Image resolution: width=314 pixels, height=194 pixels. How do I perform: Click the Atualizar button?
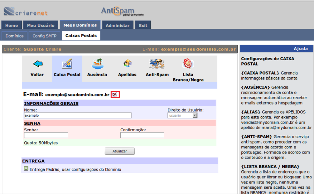(x=120, y=151)
